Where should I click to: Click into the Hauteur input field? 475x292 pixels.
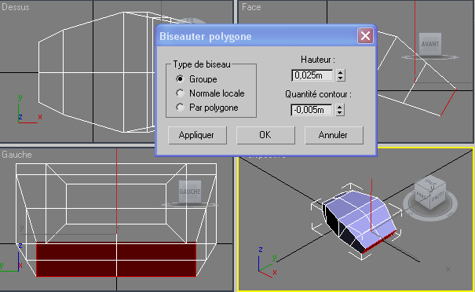(312, 75)
